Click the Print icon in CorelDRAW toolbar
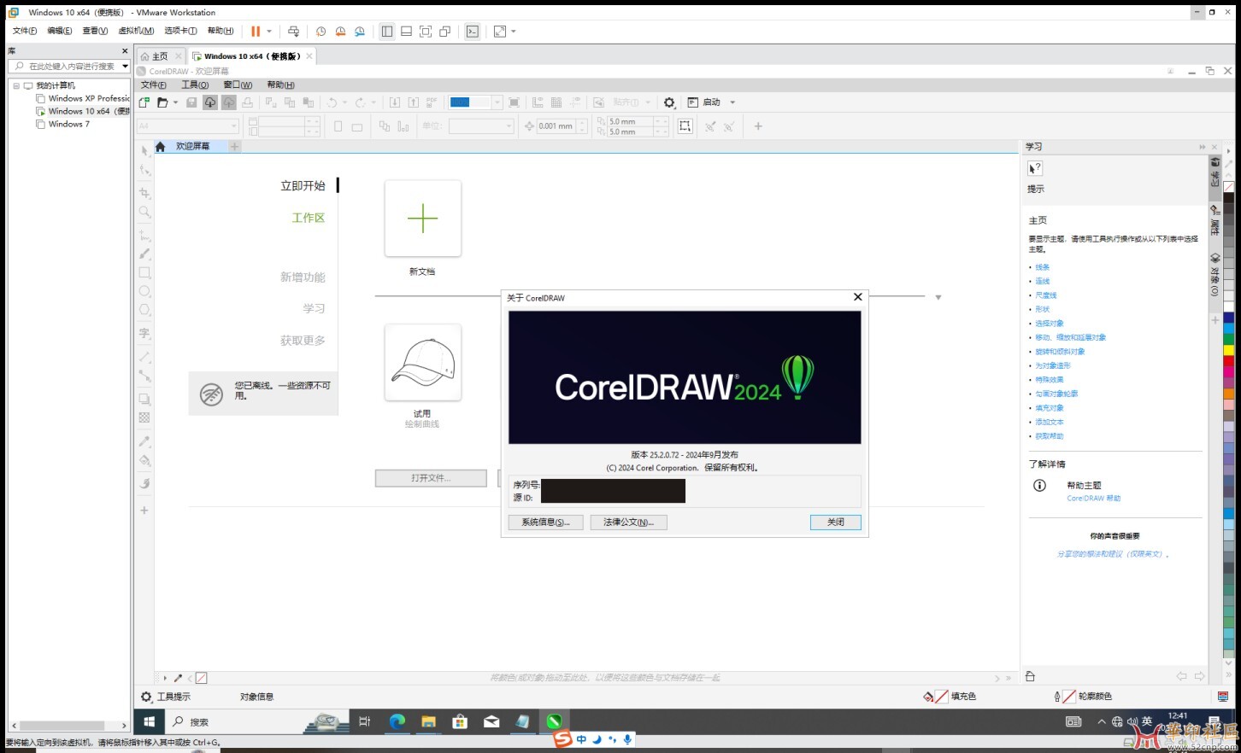1241x753 pixels. pos(248,102)
